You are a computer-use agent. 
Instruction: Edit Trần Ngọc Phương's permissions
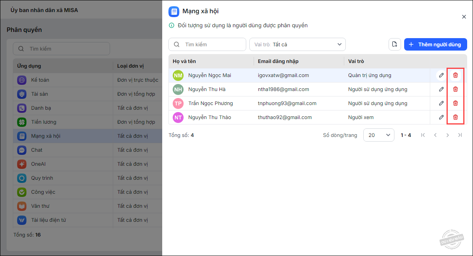tap(441, 103)
